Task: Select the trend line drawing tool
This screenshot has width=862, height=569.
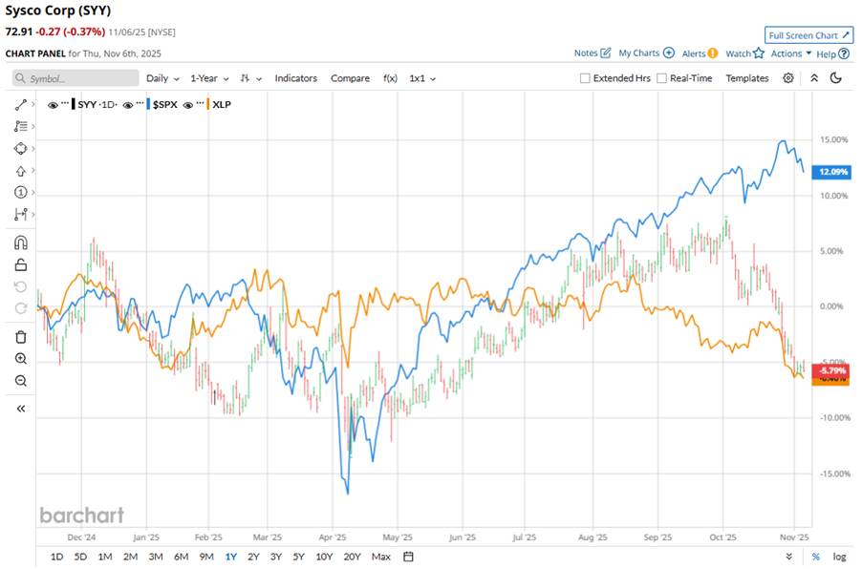Action: pos(21,104)
